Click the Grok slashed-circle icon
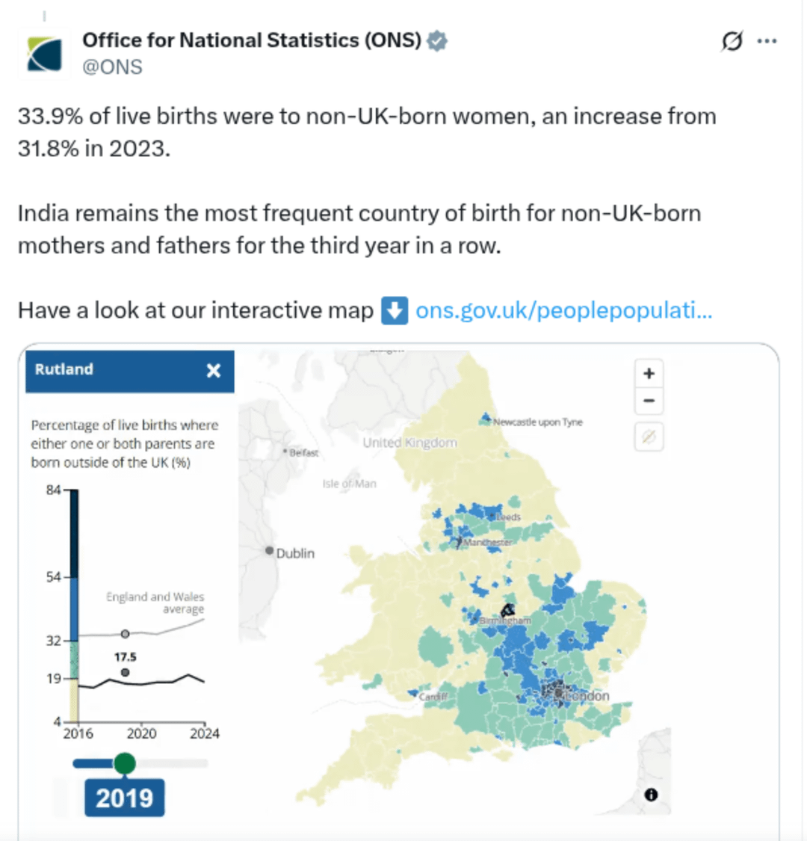Image resolution: width=807 pixels, height=841 pixels. point(732,41)
